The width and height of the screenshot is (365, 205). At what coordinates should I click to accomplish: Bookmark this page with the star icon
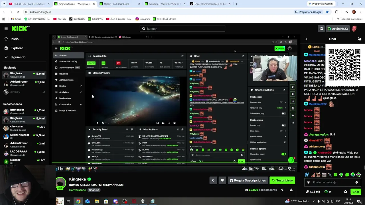click(327, 12)
